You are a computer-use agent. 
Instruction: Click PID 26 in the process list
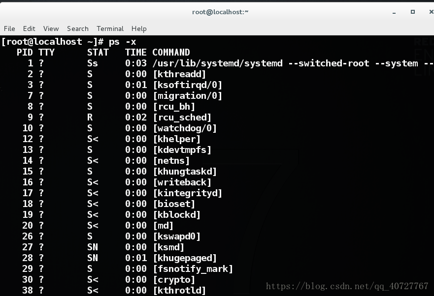point(28,237)
